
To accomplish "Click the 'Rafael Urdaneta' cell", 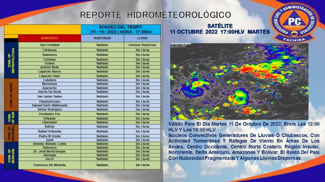I will click(50, 131).
